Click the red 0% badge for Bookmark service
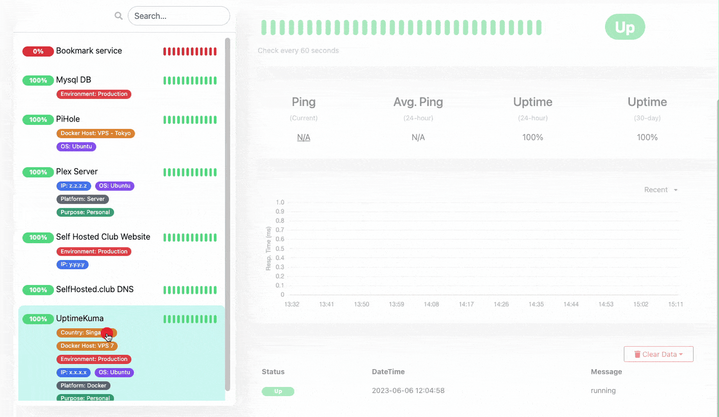Screen dimensions: 719x417 38,51
